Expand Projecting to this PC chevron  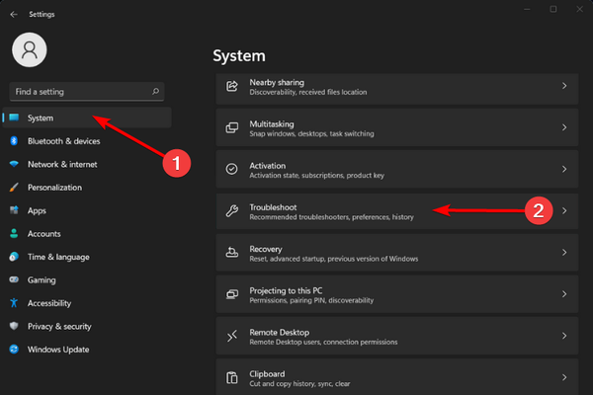[564, 294]
